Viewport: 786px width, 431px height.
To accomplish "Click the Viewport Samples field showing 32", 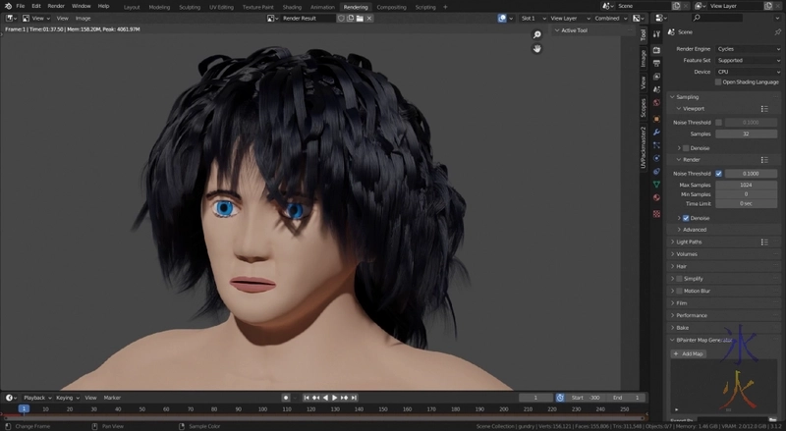I will pos(746,134).
